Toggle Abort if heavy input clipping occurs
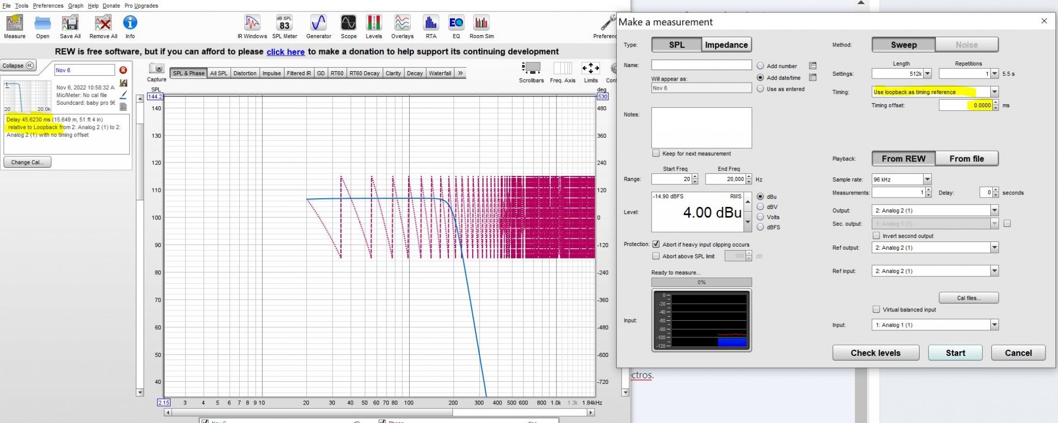The height and width of the screenshot is (423, 1058). click(x=656, y=244)
